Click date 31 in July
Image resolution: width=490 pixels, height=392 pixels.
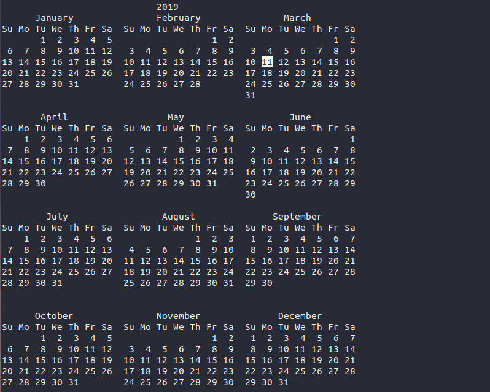[x=57, y=283]
